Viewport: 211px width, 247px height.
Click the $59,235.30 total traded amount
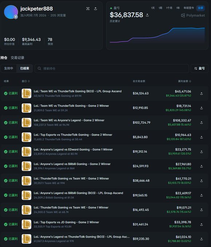click(141, 239)
